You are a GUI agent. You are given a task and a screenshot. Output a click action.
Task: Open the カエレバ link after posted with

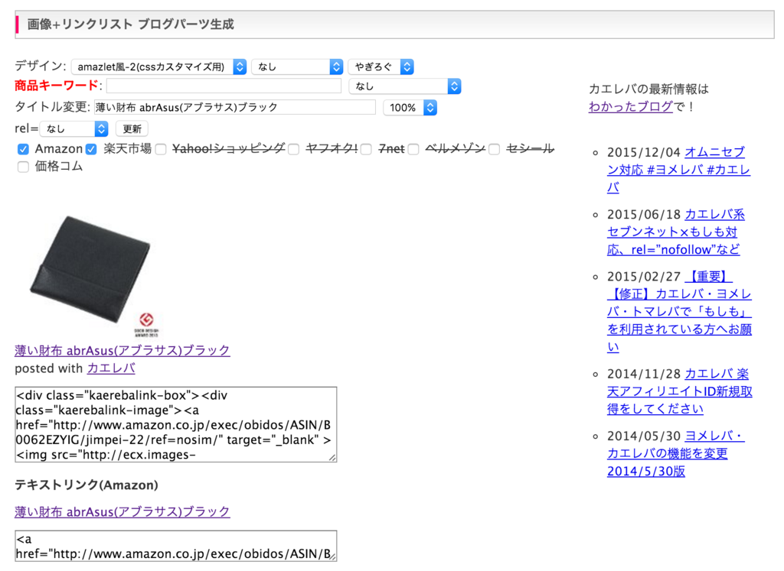point(111,368)
